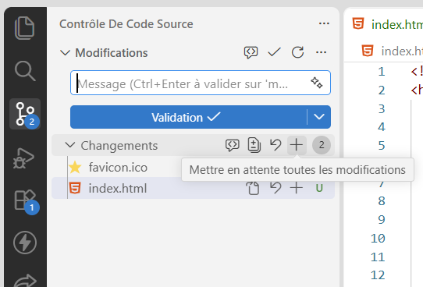Select Source Control icon with badge 2
Viewport: 423px width, 287px height.
click(25, 114)
